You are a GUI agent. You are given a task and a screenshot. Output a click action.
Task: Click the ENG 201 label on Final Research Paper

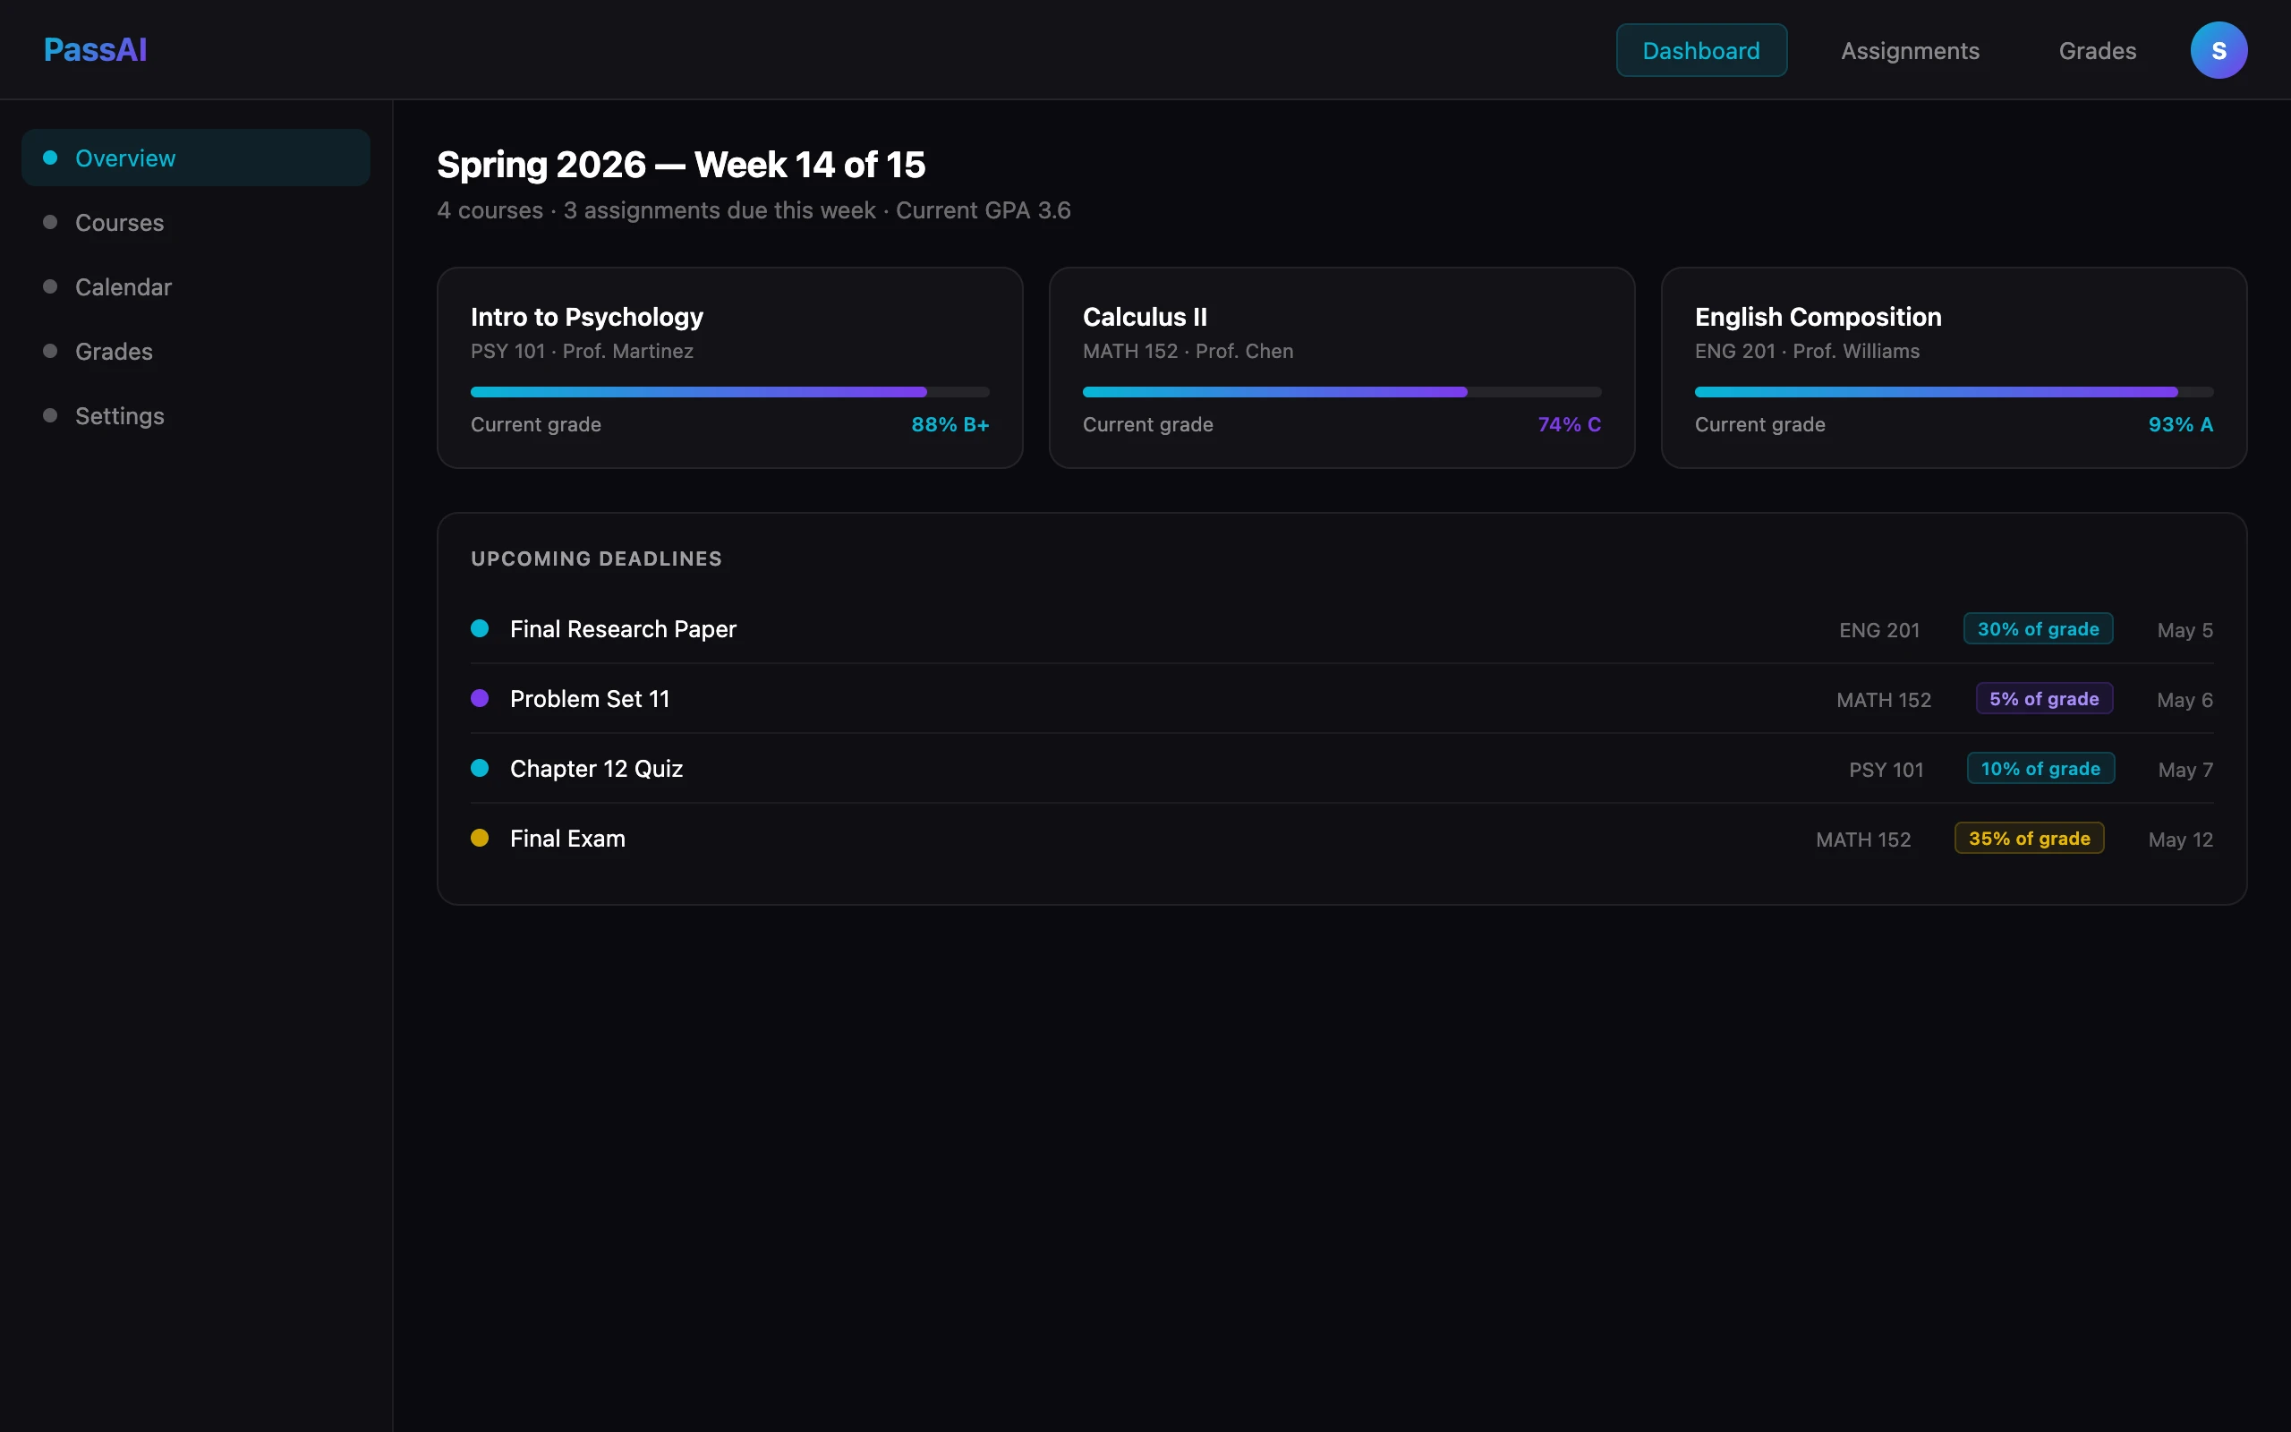[x=1879, y=630]
